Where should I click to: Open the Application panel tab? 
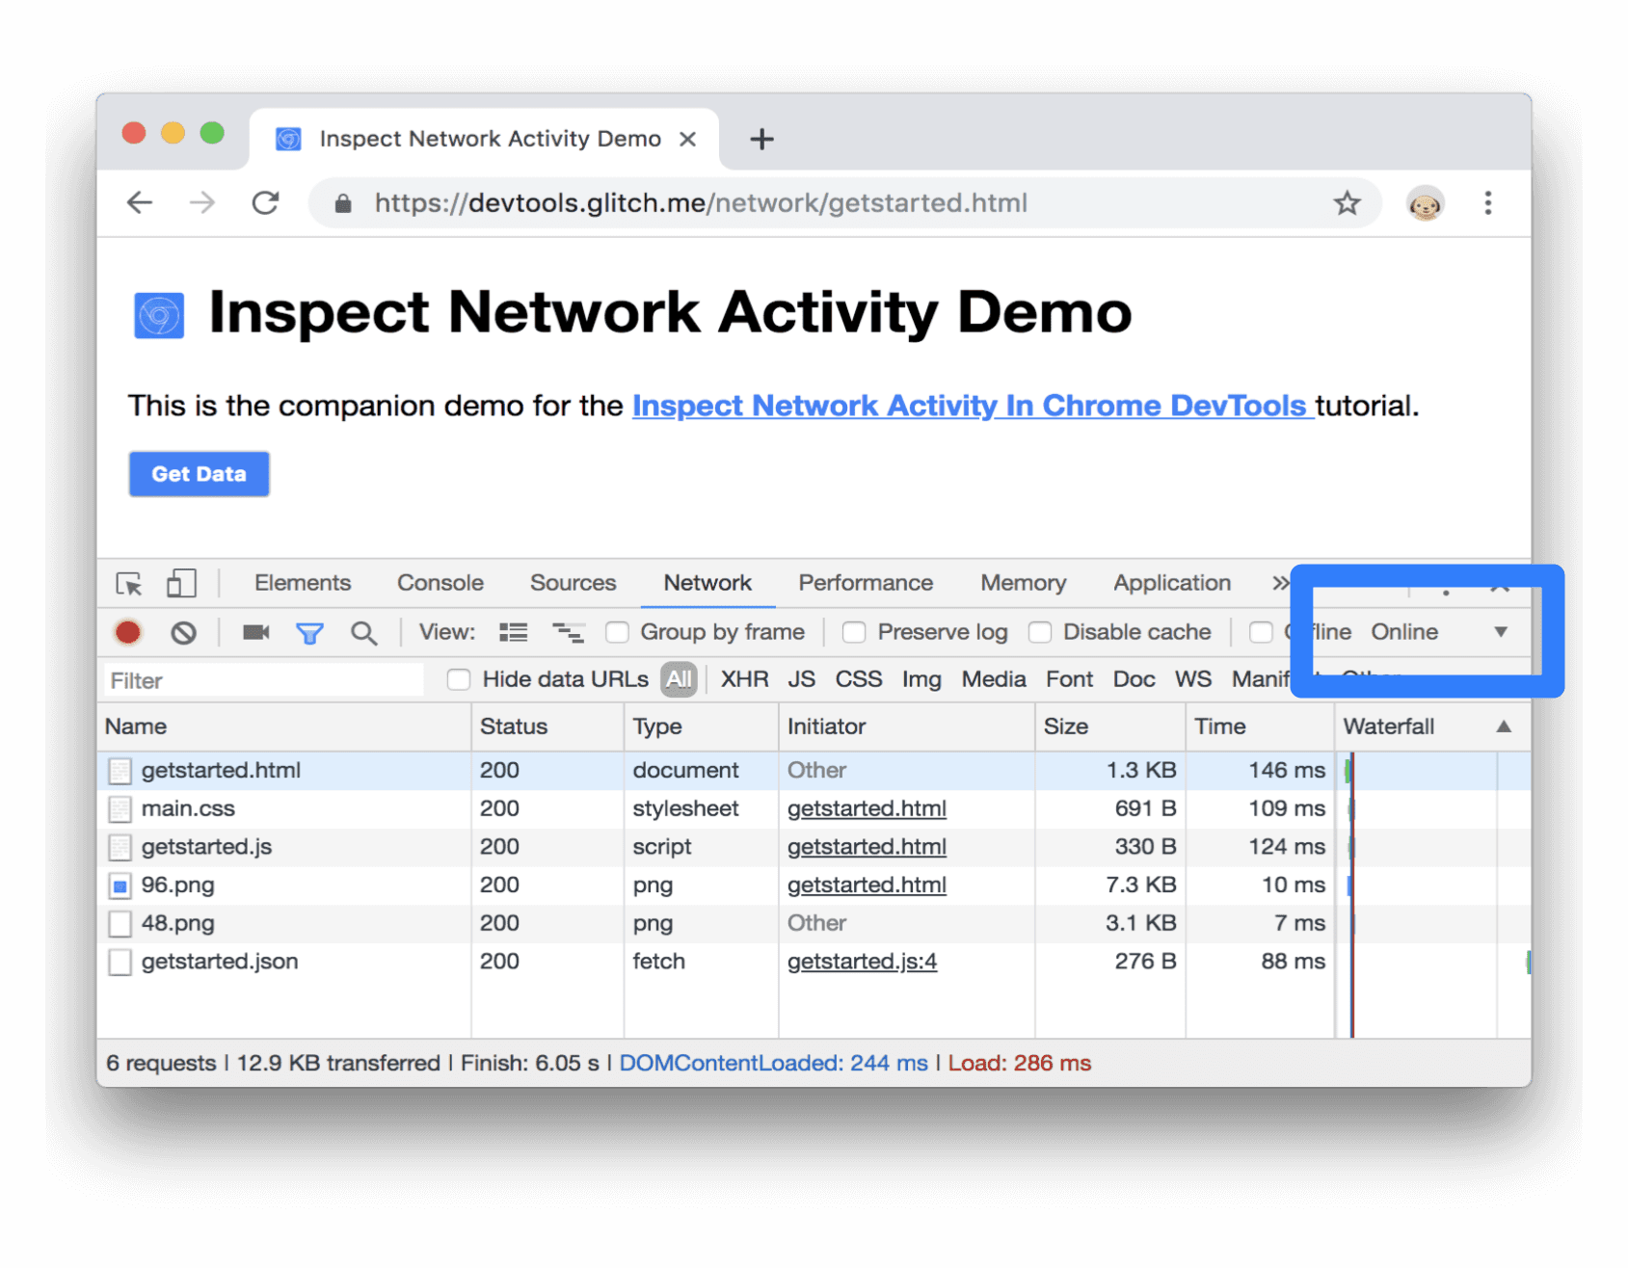tap(1171, 583)
